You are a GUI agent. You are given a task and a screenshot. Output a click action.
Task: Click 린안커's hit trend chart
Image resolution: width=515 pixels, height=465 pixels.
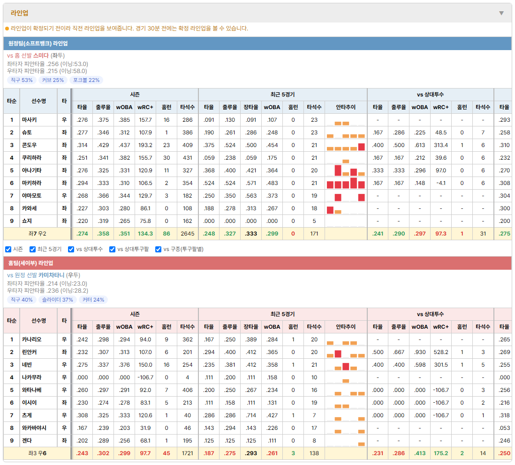346,353
